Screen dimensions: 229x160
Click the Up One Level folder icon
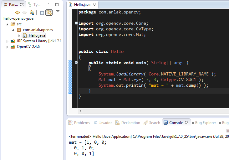pos(32,13)
